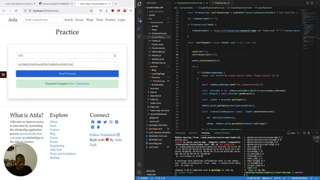The image size is (320, 180).
Task: Reload the localhost page in Firefox
Action: [16, 10]
